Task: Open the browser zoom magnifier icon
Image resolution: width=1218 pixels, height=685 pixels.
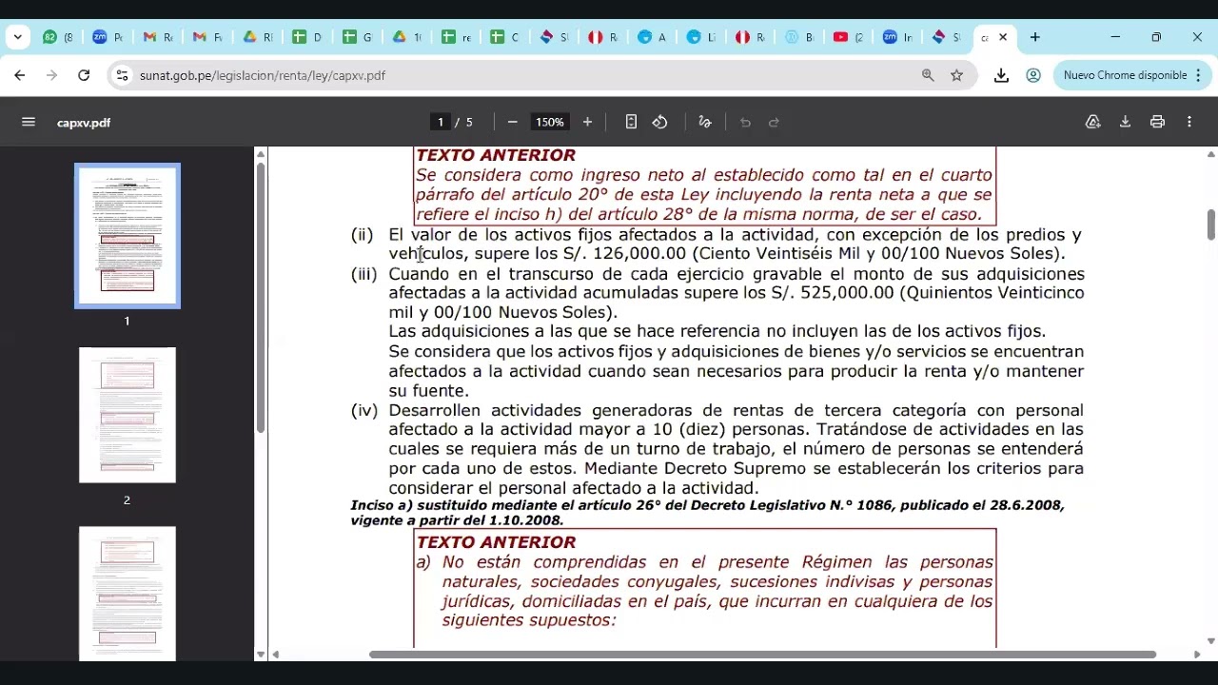Action: [x=928, y=75]
